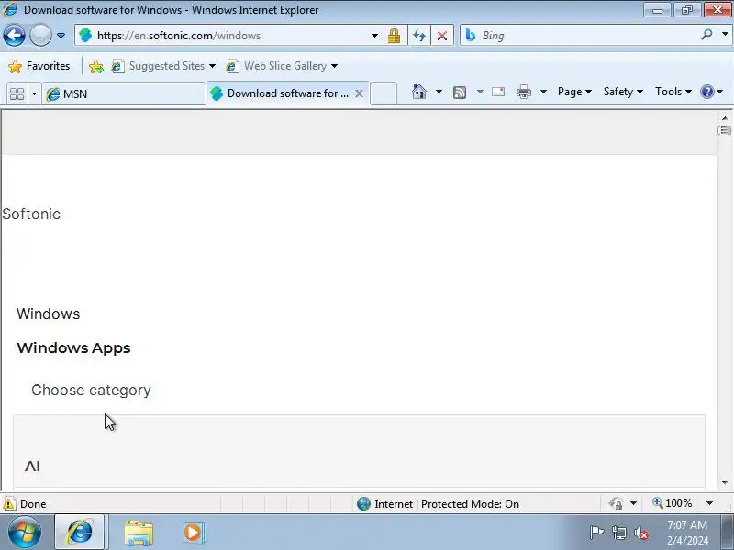Screen dimensions: 734x550
Task: Click the network tray icon
Action: pyautogui.click(x=619, y=533)
